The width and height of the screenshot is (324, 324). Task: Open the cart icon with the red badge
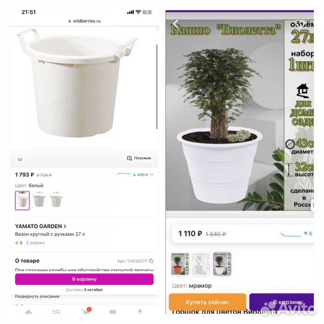click(86, 311)
